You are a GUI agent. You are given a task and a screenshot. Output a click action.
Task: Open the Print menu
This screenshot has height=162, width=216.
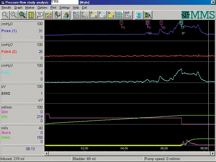pos(53,8)
